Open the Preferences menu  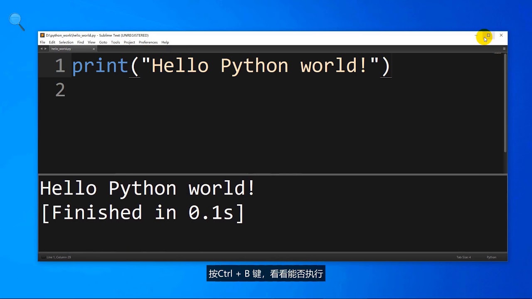point(148,42)
